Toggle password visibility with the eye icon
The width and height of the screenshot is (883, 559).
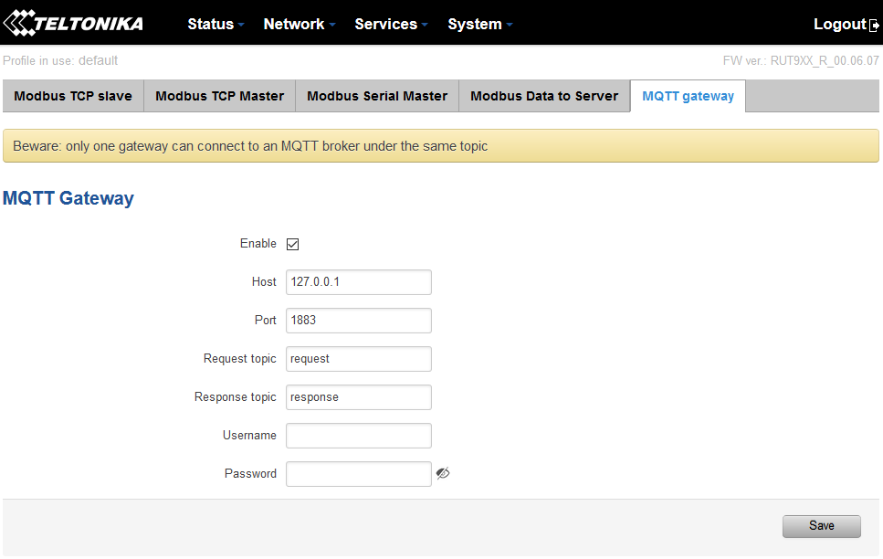[x=443, y=473]
